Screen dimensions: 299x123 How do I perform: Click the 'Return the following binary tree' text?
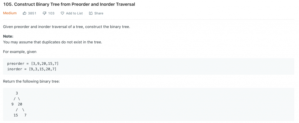32,82
